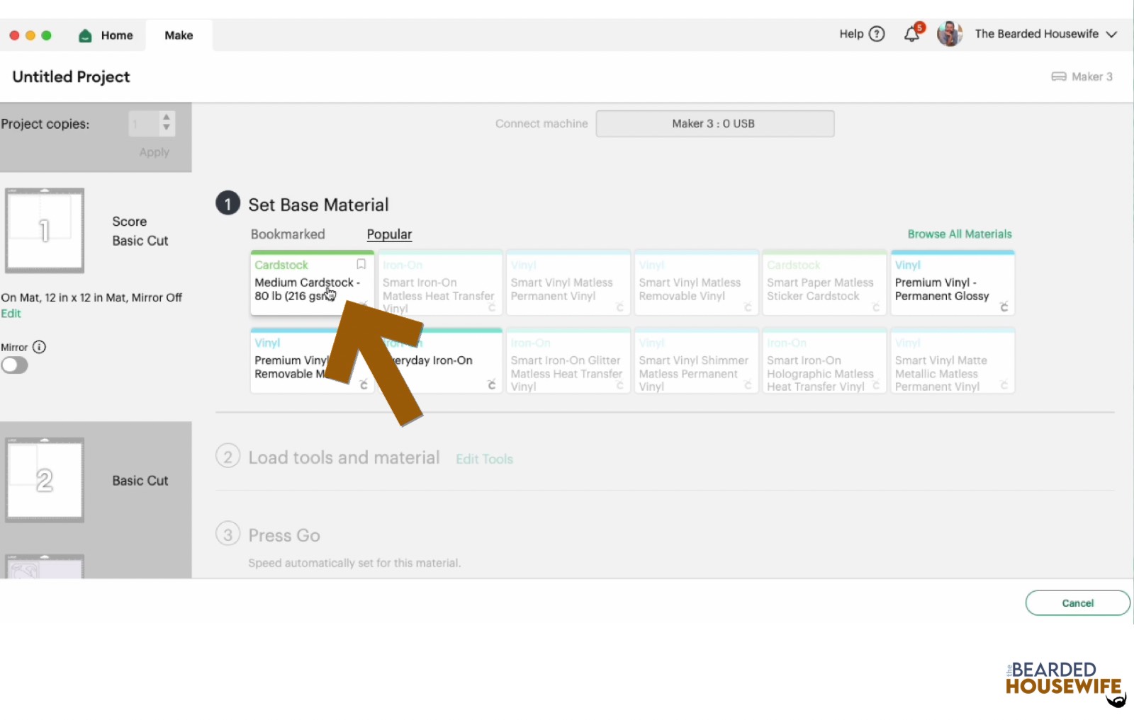Switch to the Make tab
The height and width of the screenshot is (720, 1134).
(x=179, y=35)
